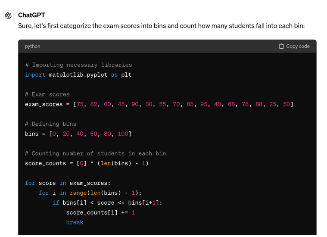Screen dimensions: 327x237
Task: Click the import matplotlib.pyplot line
Action: point(78,75)
